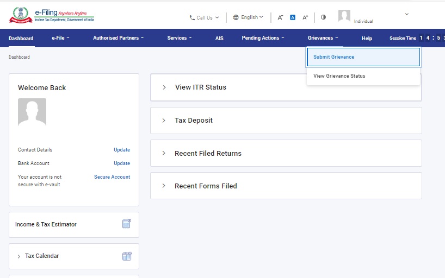Go to the Dashboard tab
The width and height of the screenshot is (445, 278).
(x=21, y=38)
